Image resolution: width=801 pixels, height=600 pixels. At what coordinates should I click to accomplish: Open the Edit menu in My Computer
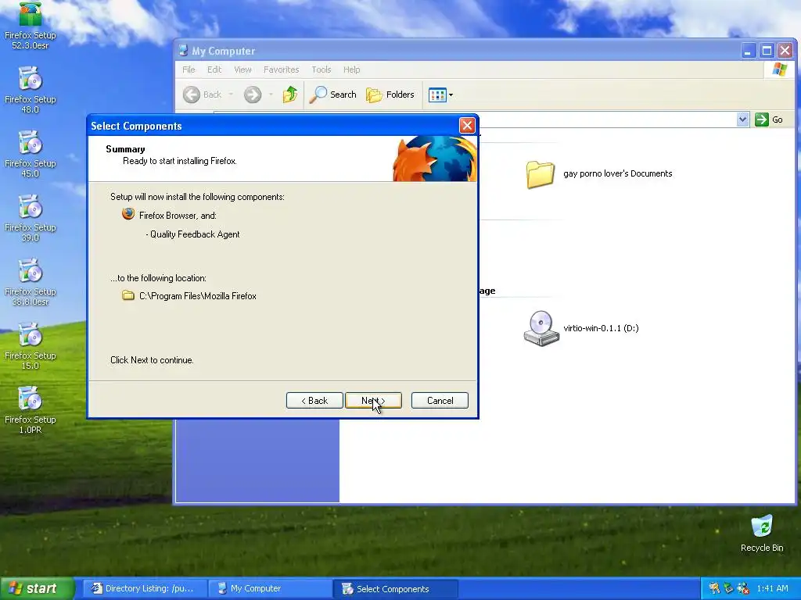click(214, 70)
